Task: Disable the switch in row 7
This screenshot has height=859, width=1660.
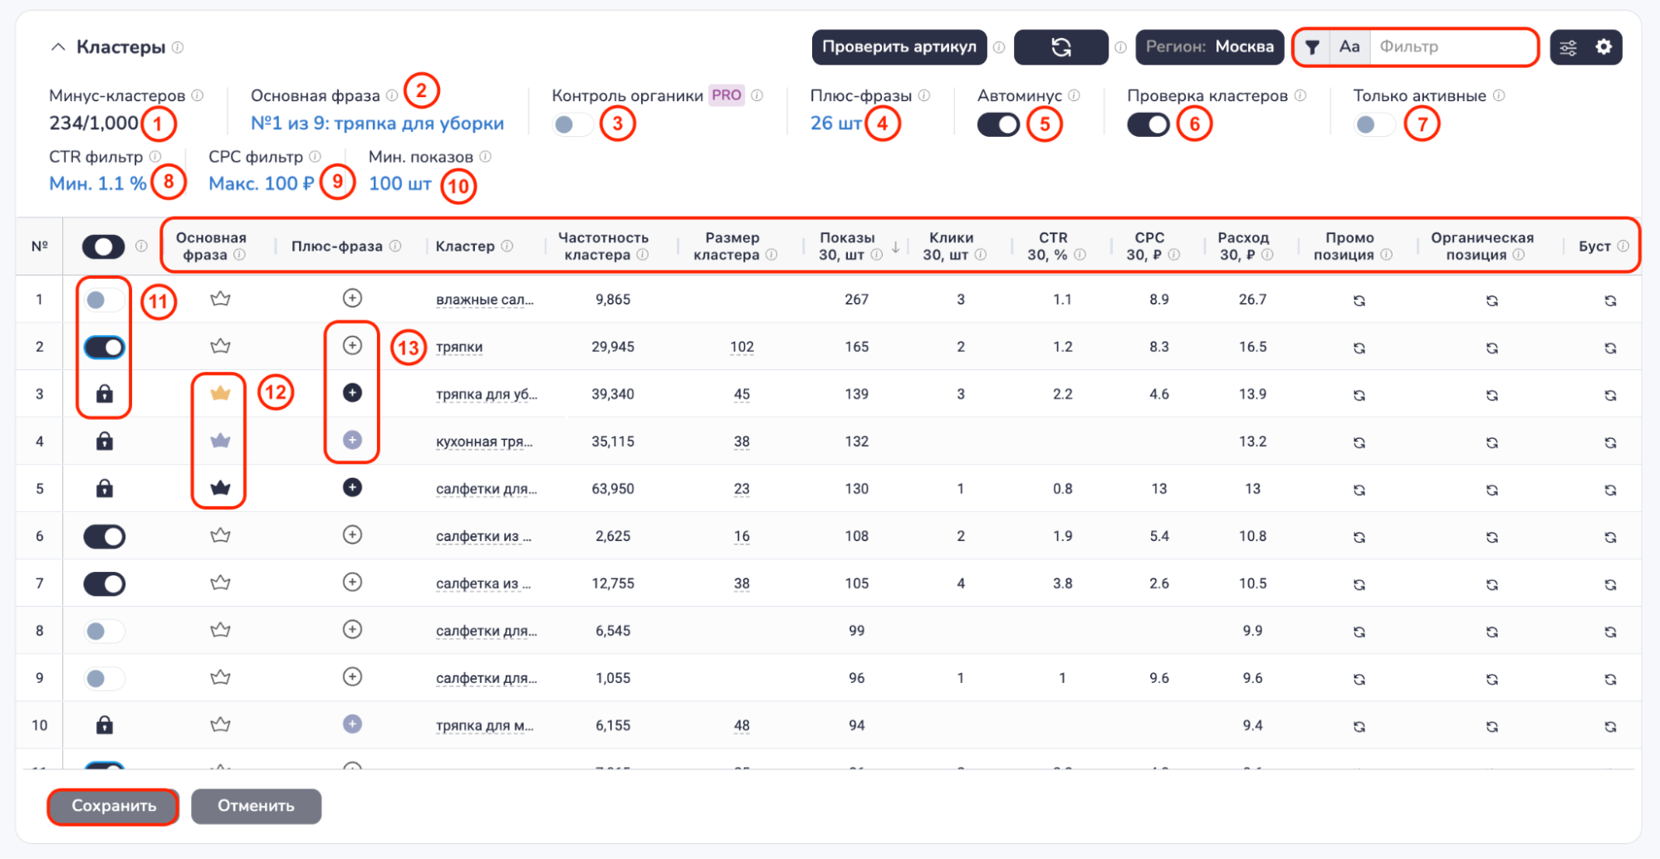Action: pyautogui.click(x=104, y=583)
